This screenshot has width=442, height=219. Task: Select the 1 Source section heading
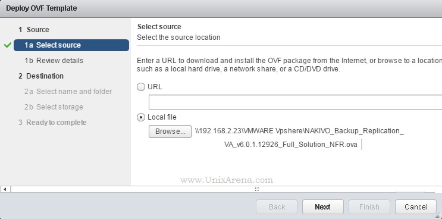pyautogui.click(x=33, y=30)
